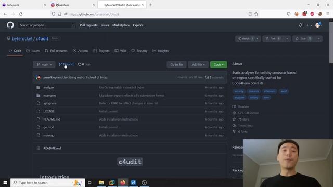
Task: Open the examples folder
Action: 50,96
